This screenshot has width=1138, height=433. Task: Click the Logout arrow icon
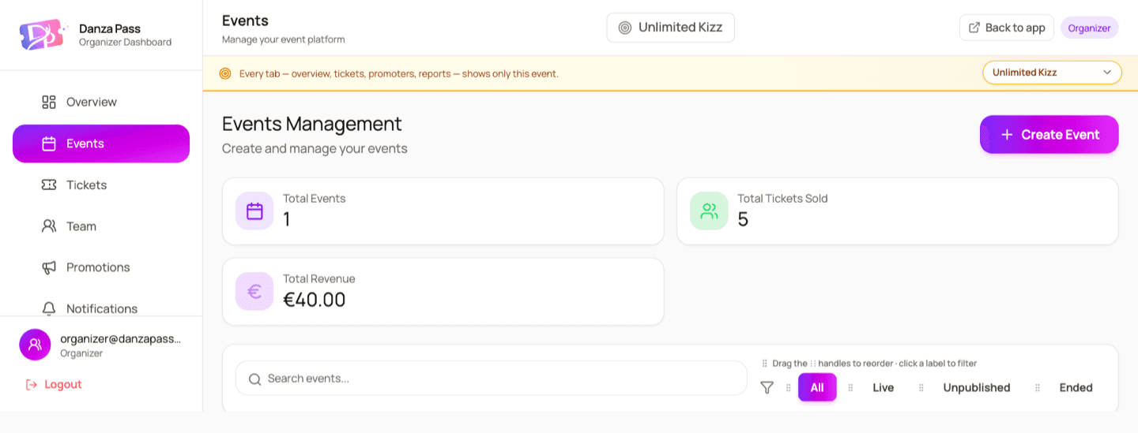click(x=32, y=384)
